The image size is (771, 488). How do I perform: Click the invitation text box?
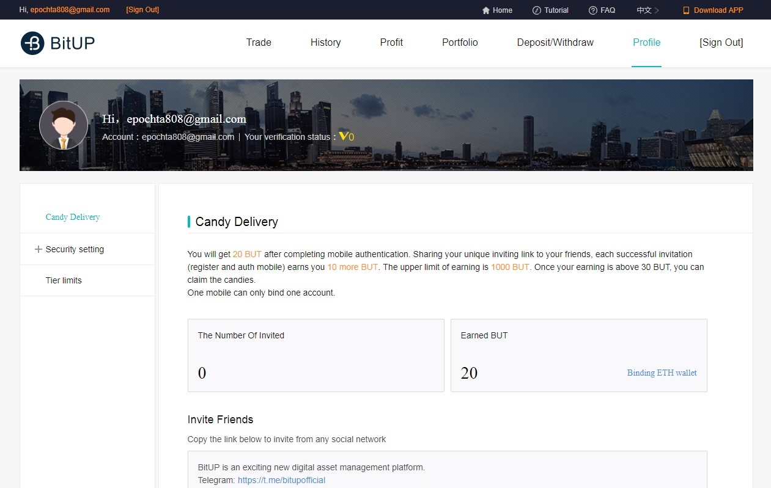click(448, 469)
